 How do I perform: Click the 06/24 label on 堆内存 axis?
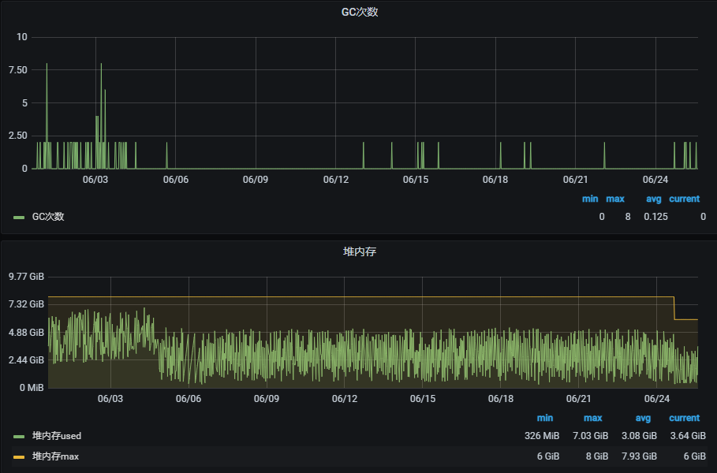(656, 399)
